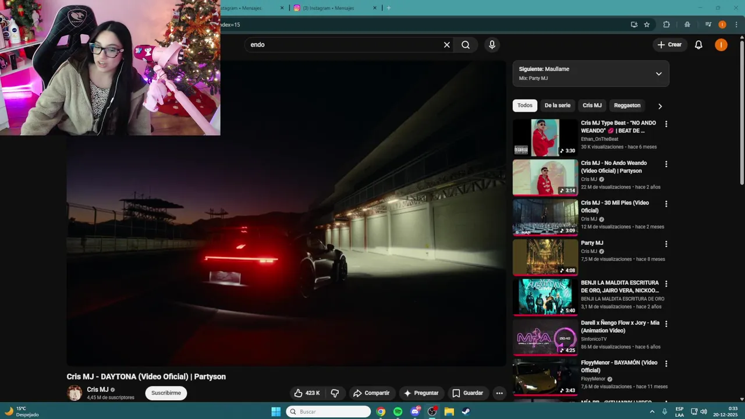This screenshot has height=419, width=745.
Task: Open options for Darell x Ñengo Flow video
Action: (666, 324)
